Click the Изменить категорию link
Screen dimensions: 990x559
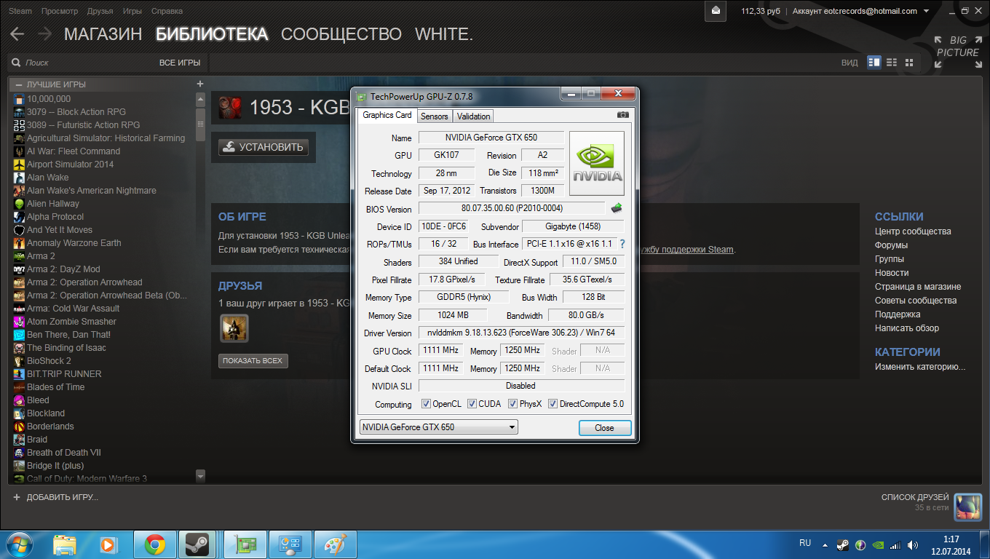920,367
